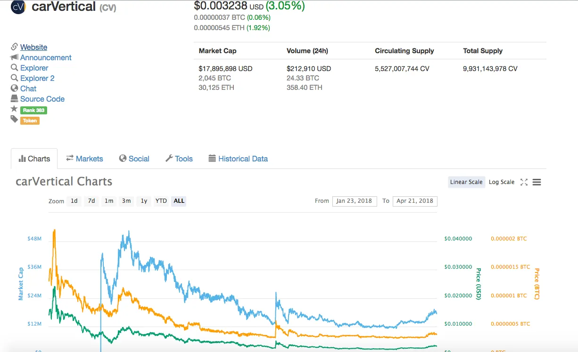Set chart zoom to 3m
The width and height of the screenshot is (578, 352).
(x=126, y=201)
